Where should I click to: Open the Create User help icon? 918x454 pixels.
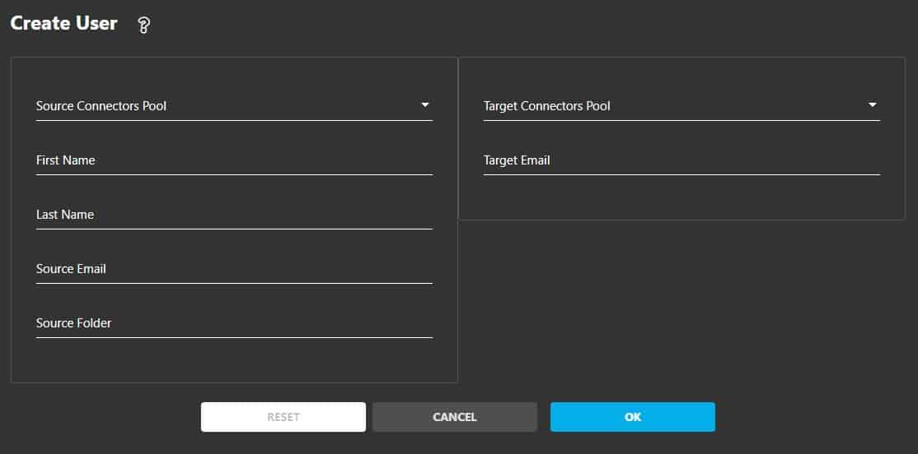144,25
